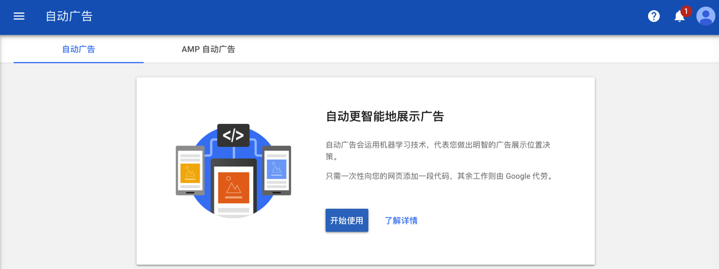Open the notifications bell icon
Screen dimensions: 719x269
(679, 16)
